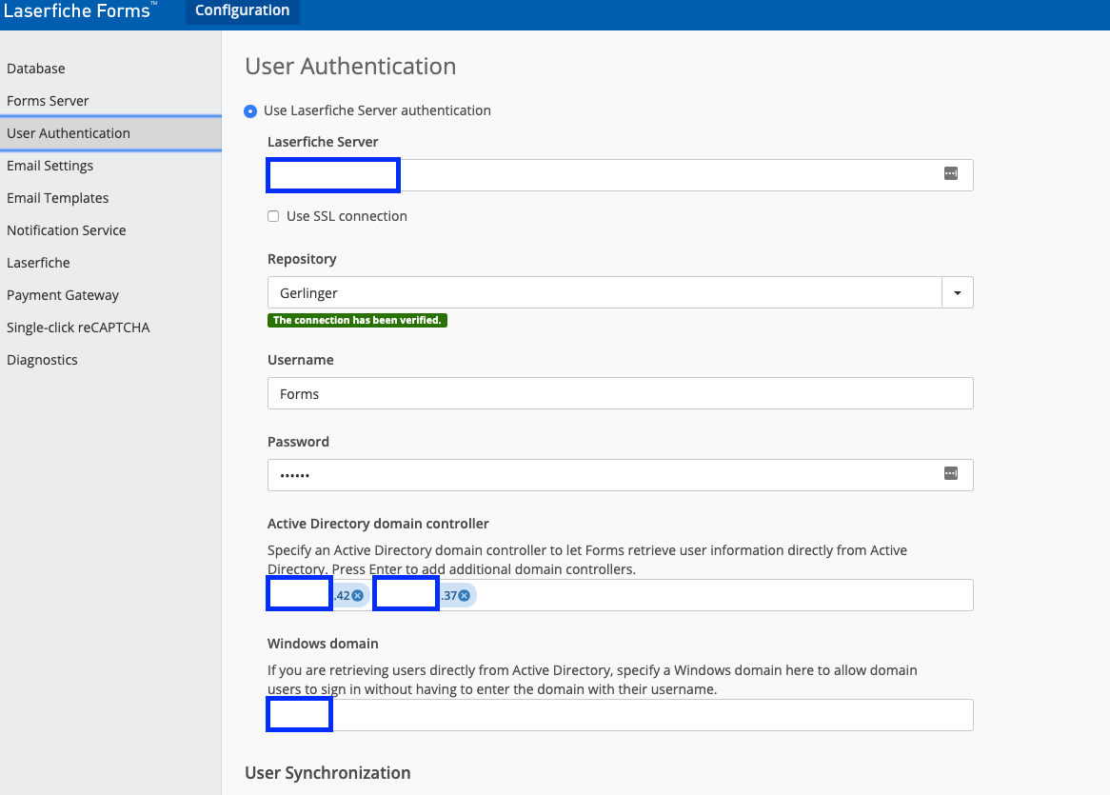This screenshot has height=795, width=1110.
Task: Open Payment Gateway configuration
Action: point(63,295)
